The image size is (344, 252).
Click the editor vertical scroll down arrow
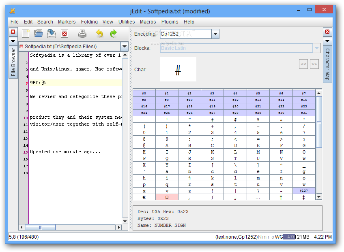click(x=125, y=221)
